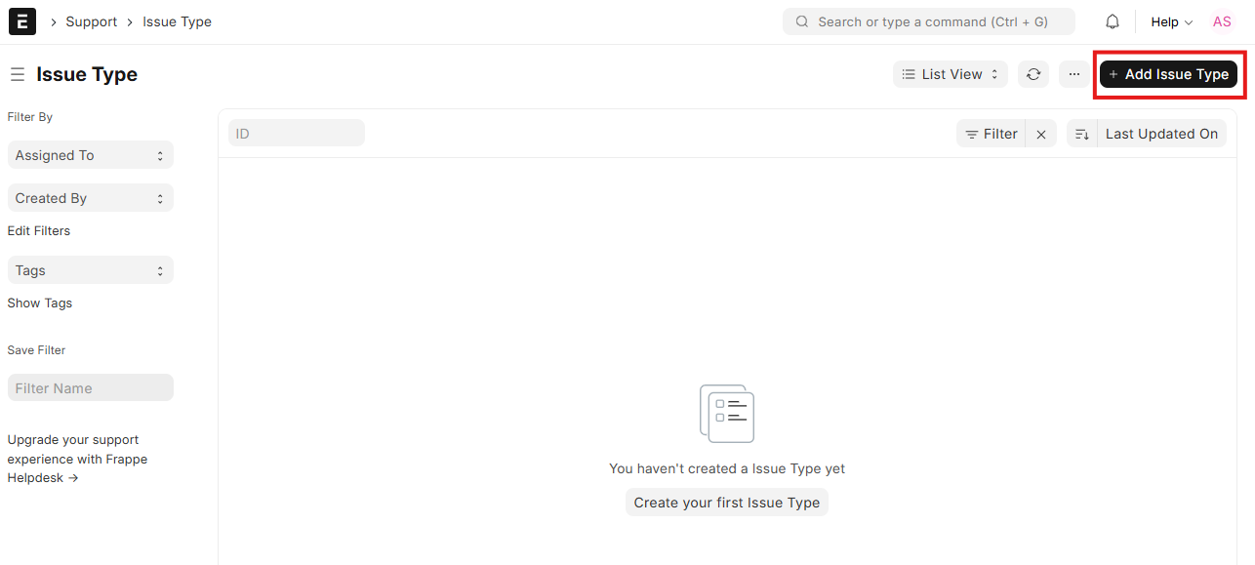Open the AS user avatar menu

click(1222, 21)
